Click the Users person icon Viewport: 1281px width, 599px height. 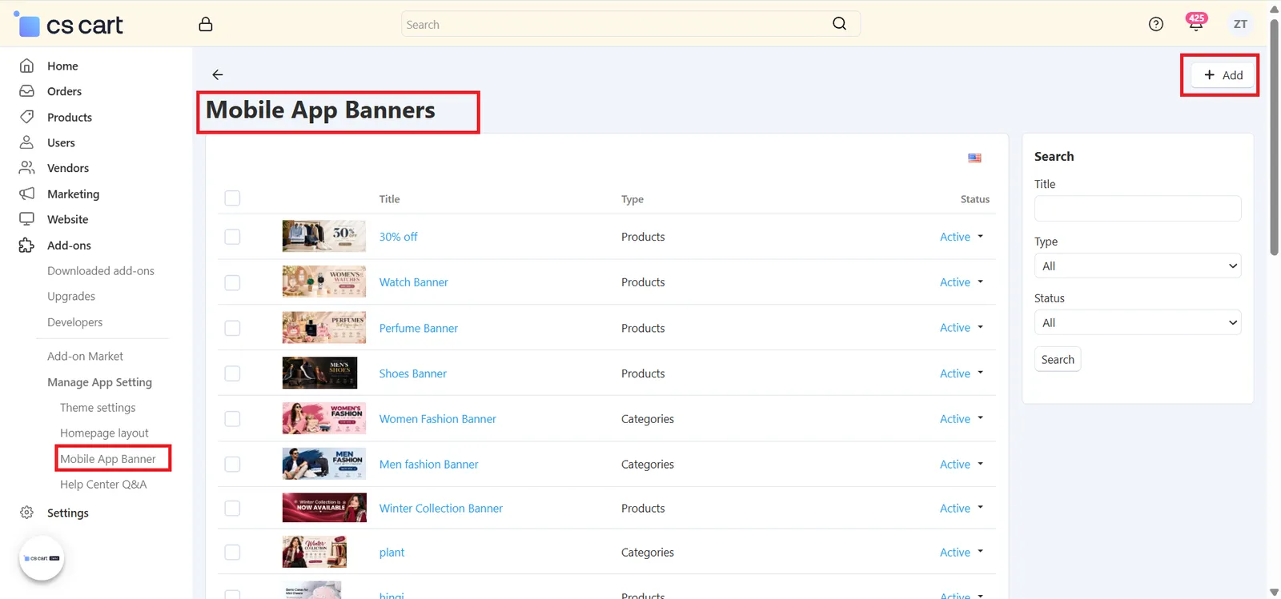point(26,142)
